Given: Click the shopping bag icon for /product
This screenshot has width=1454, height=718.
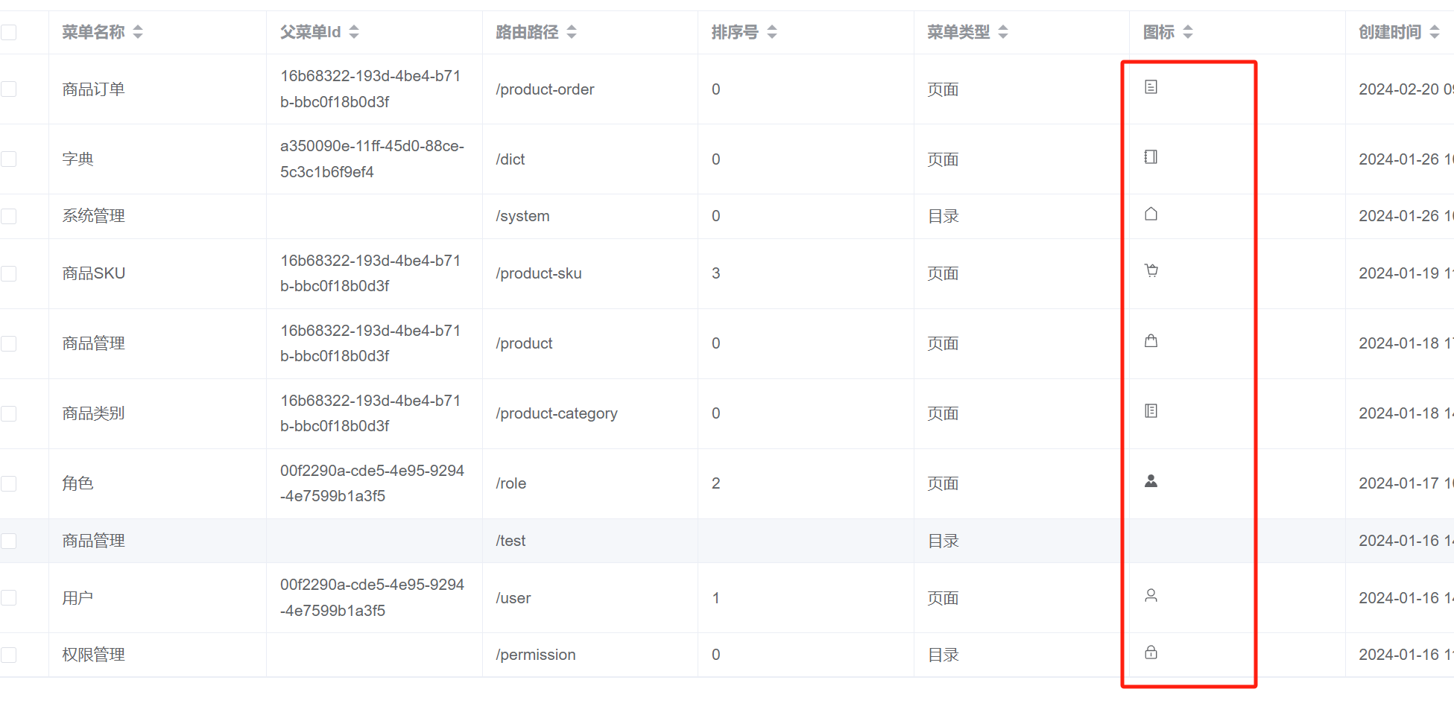Looking at the screenshot, I should (1151, 341).
